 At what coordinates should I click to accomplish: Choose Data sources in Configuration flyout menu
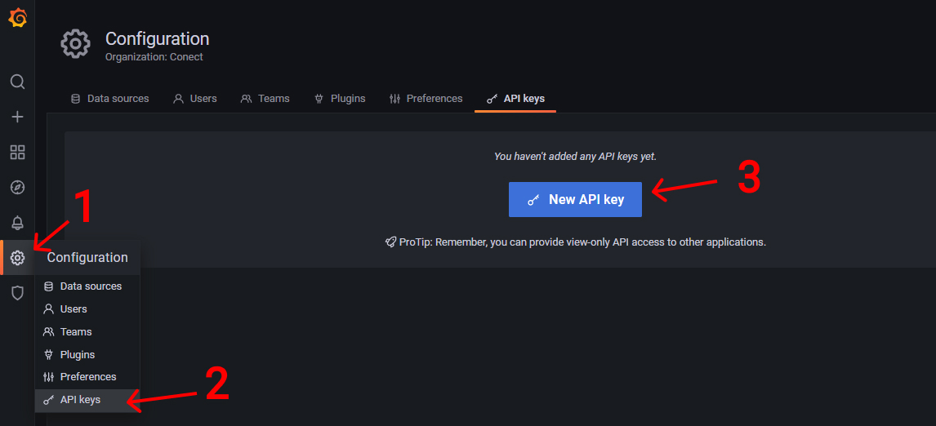(x=87, y=286)
